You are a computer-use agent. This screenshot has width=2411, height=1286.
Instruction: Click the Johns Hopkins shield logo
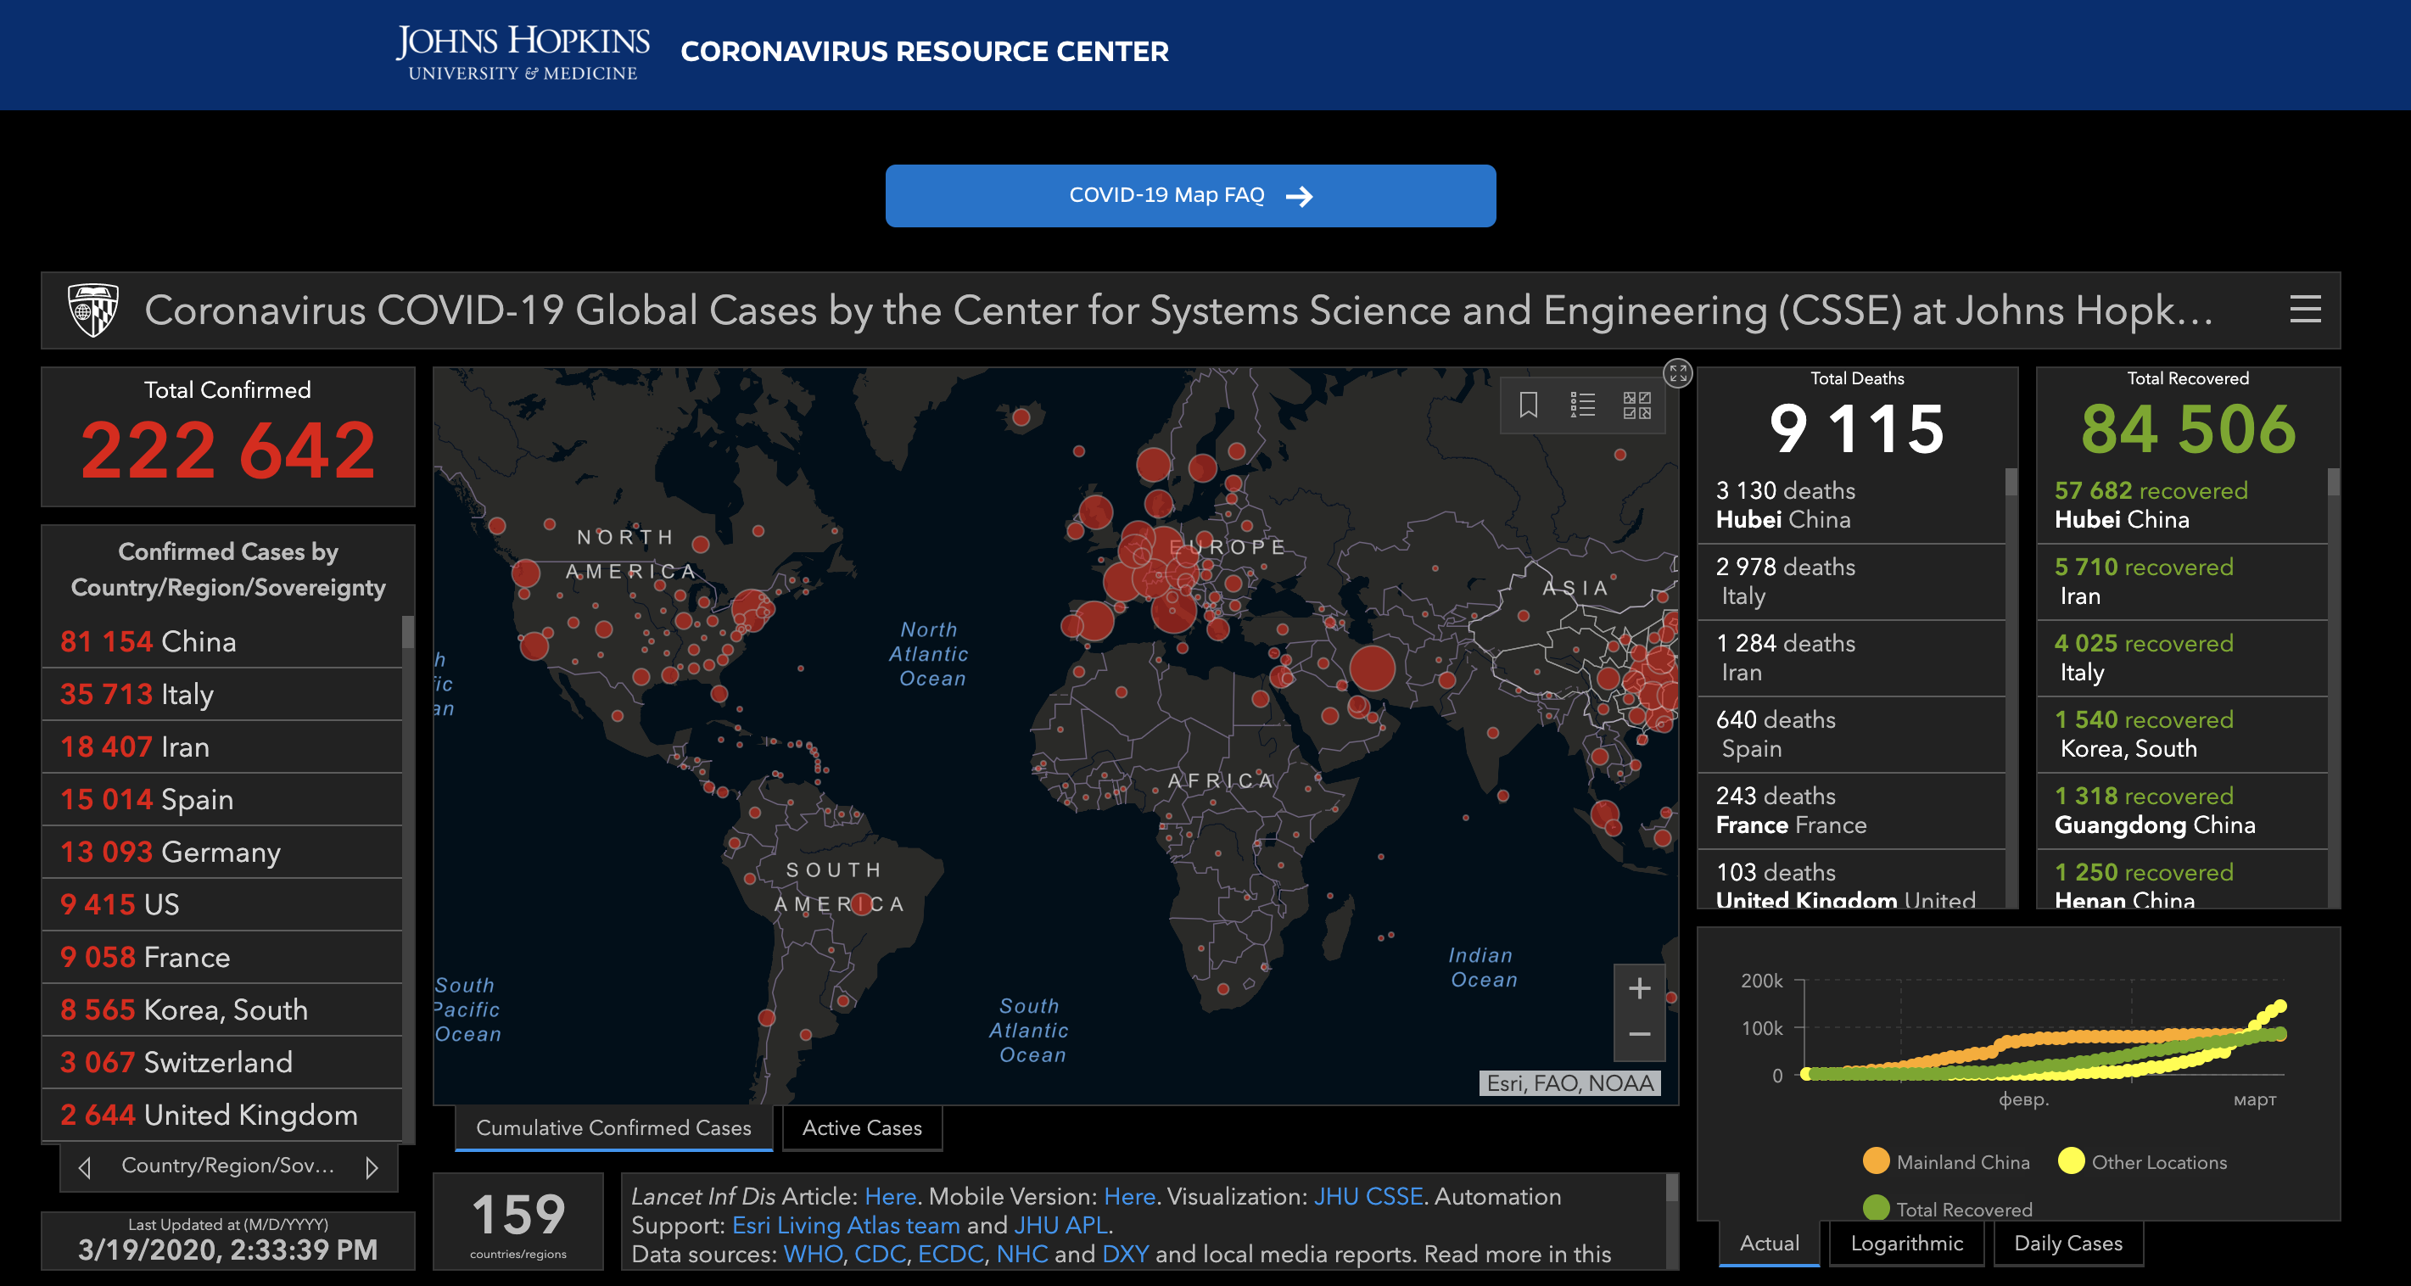pyautogui.click(x=92, y=310)
